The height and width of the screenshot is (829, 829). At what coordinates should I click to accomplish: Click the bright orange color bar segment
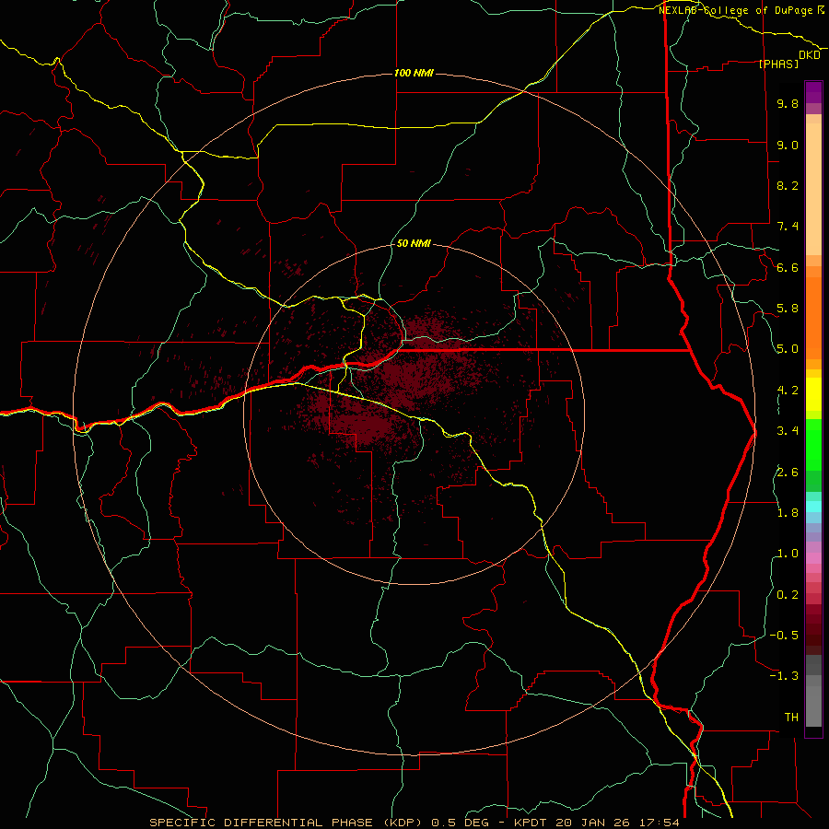813,319
